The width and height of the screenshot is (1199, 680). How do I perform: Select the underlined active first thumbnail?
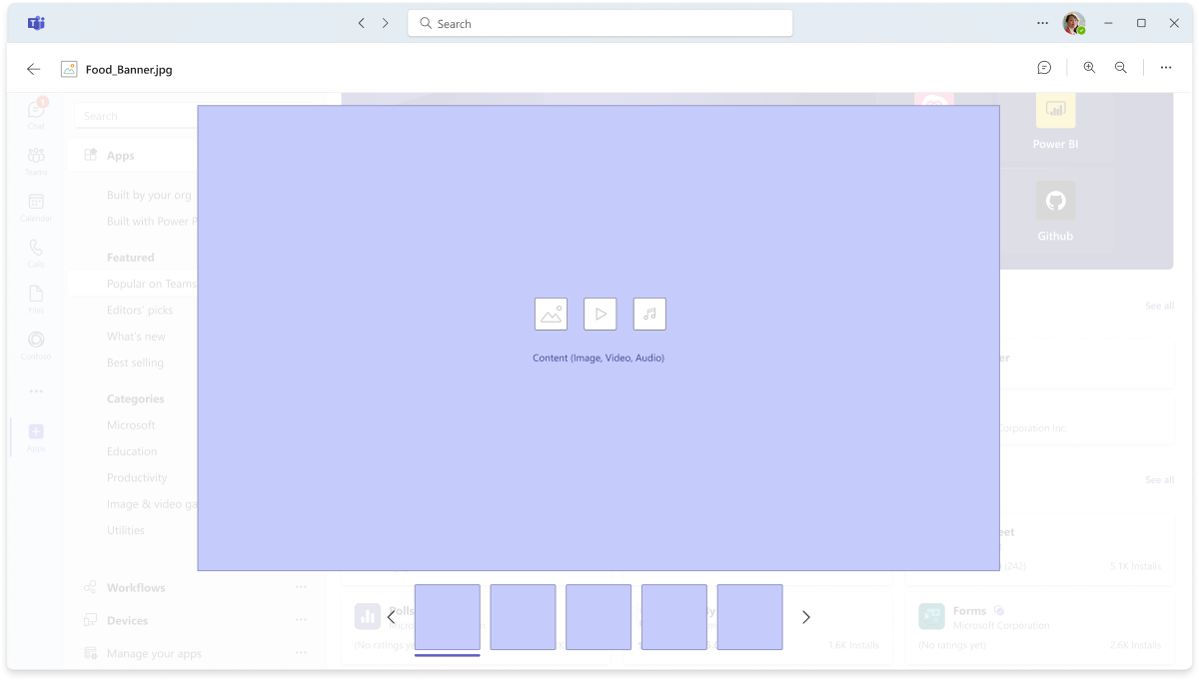(448, 617)
